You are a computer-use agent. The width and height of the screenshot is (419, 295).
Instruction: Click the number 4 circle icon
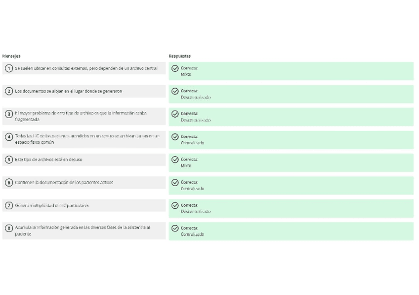[9, 137]
